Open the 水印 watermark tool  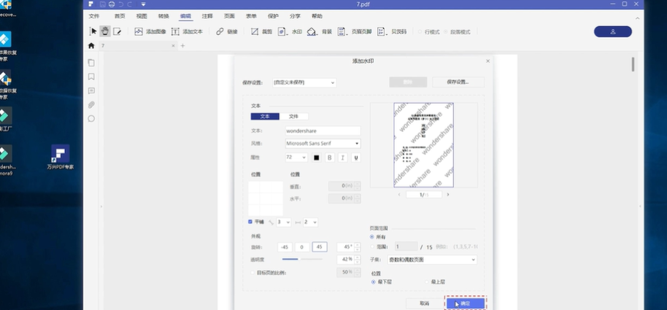click(x=282, y=31)
